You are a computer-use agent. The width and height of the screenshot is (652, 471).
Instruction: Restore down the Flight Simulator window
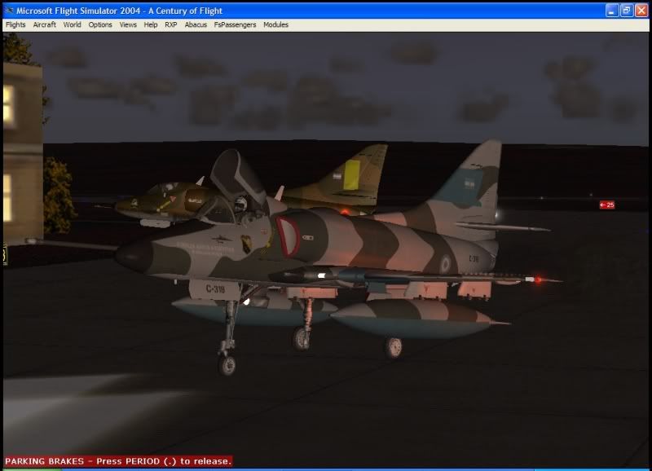[626, 11]
